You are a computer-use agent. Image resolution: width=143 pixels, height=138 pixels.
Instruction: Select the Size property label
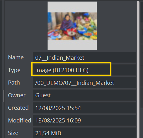coord(13,133)
